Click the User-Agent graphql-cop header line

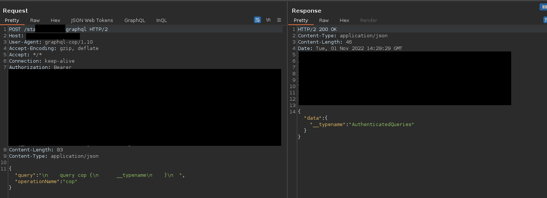pyautogui.click(x=51, y=42)
